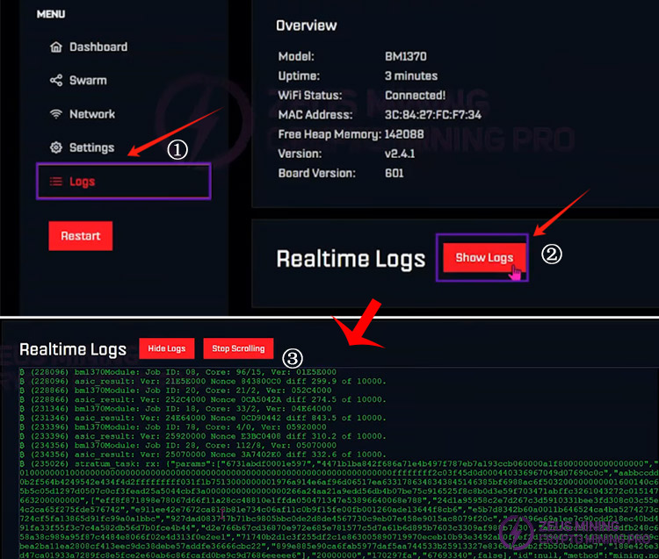Open the Dashboard menu item

click(x=89, y=47)
